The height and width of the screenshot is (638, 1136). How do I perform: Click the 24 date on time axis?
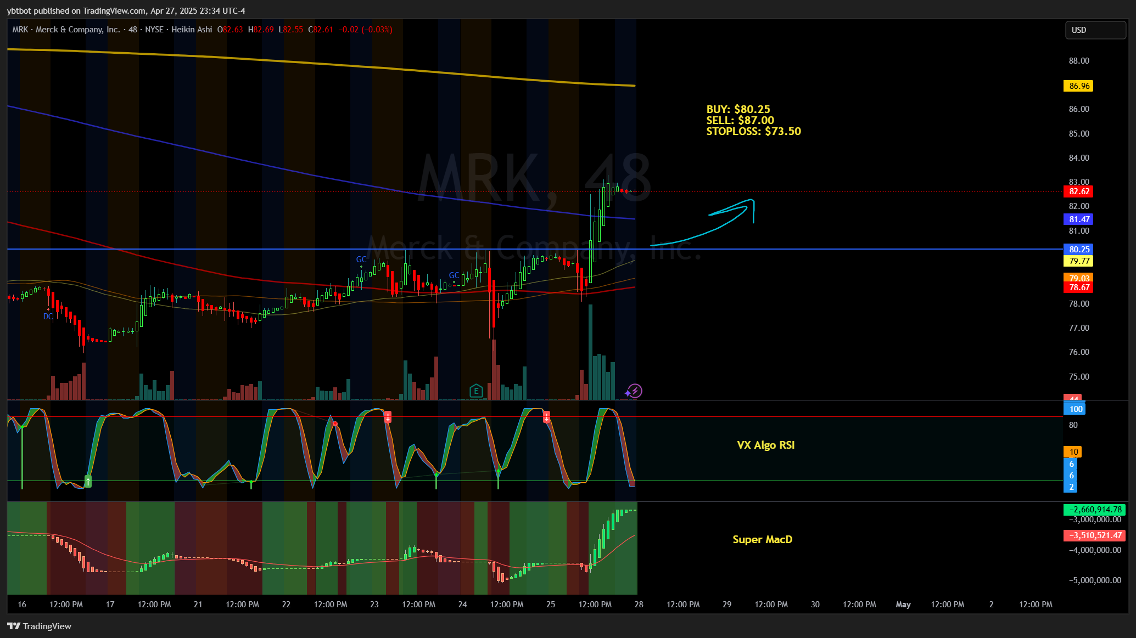[462, 605]
